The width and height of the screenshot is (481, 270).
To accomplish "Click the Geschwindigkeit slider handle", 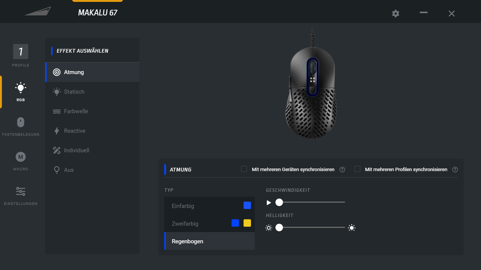I will click(x=279, y=202).
